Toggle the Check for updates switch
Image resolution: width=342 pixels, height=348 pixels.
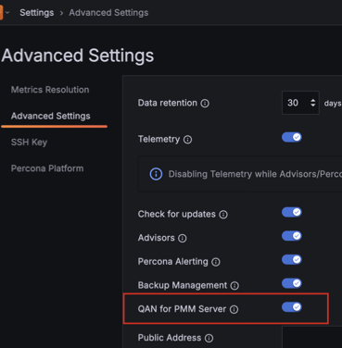pos(292,212)
